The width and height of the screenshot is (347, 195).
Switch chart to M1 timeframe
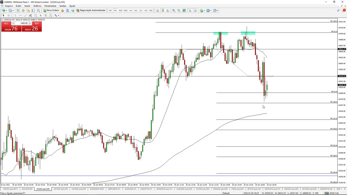point(110,11)
